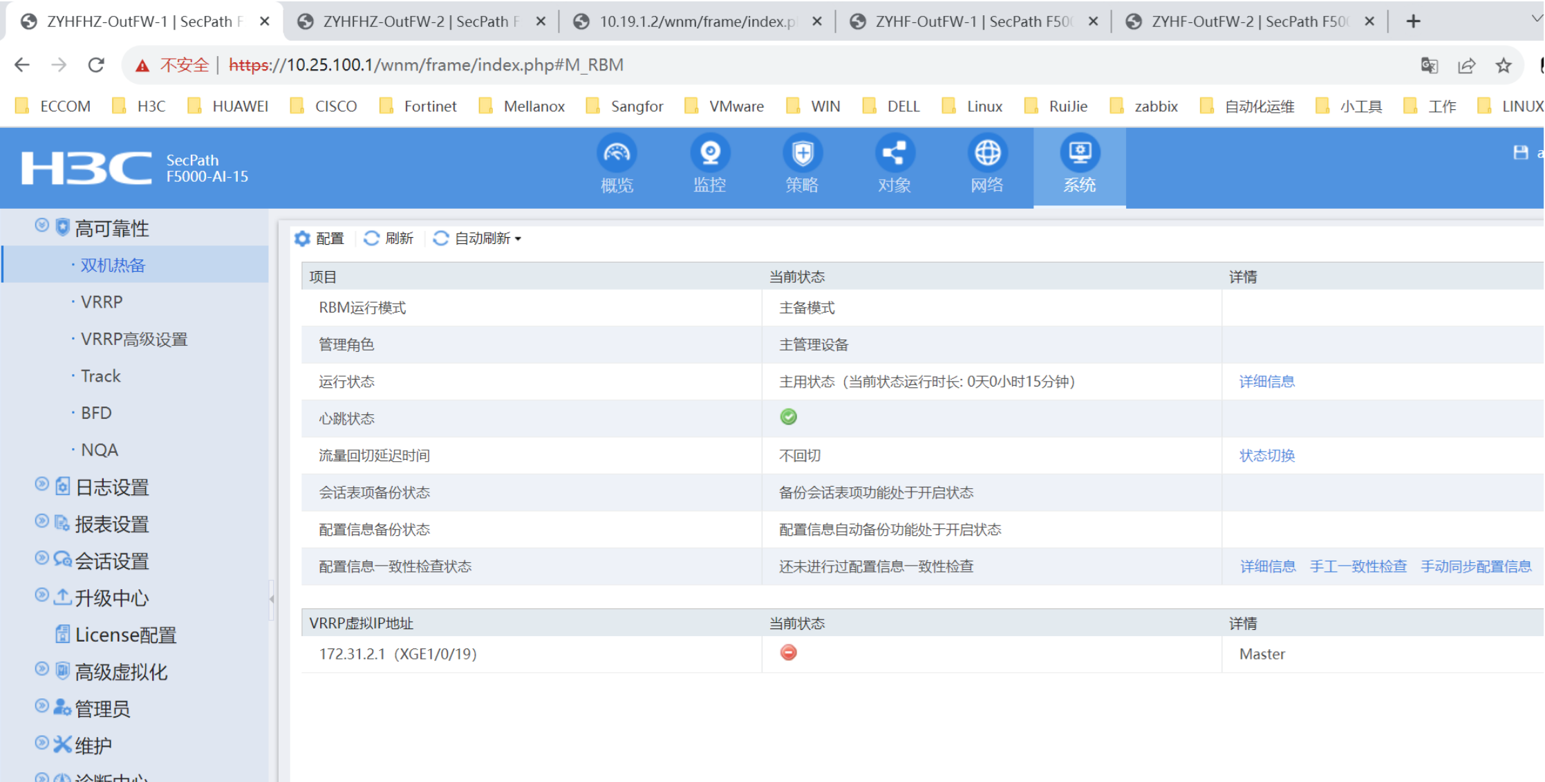1545x782 pixels.
Task: Expand the 日志设置 tree section
Action: (x=42, y=485)
